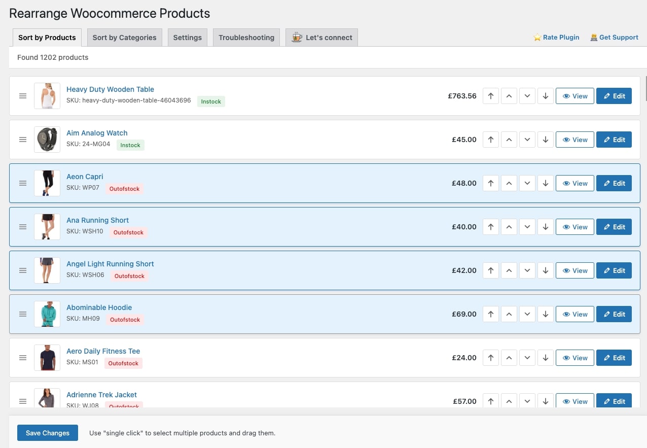
Task: Grab the drag handle for Ana Running Short
Action: 22,227
